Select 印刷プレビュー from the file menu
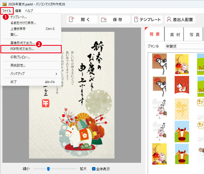Screen dimensions: 204x174 20,57
